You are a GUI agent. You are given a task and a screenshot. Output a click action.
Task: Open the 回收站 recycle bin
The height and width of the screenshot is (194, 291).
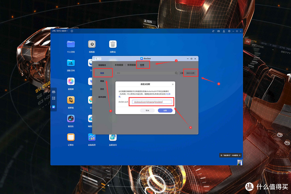pyautogui.click(x=113, y=44)
